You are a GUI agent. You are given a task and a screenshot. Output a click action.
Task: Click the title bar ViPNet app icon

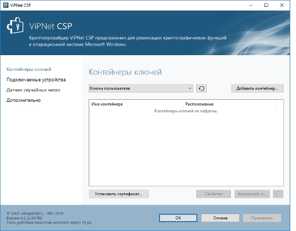click(6, 5)
